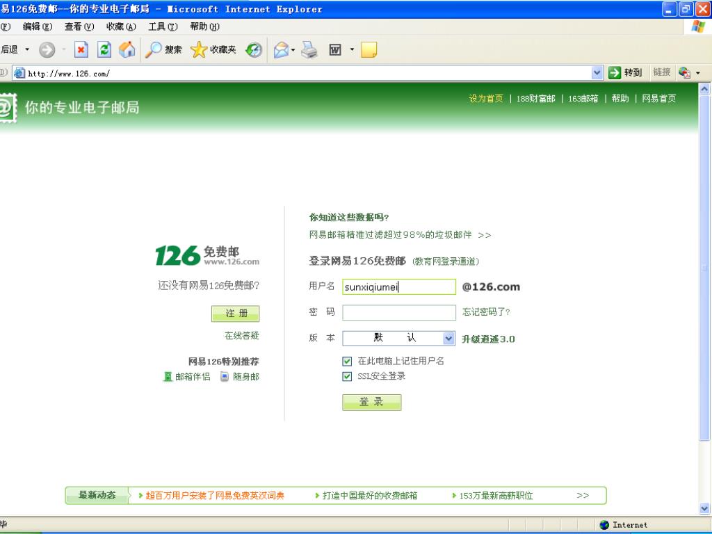Click the vertical scrollbar thumb
The width and height of the screenshot is (712, 534).
pos(704,268)
